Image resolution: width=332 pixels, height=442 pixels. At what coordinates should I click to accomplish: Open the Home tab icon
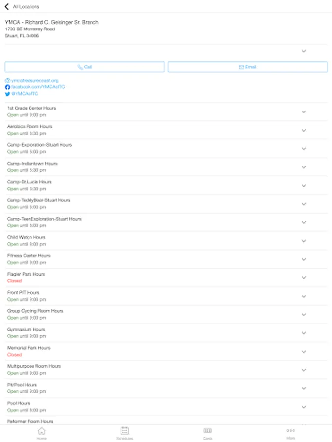(x=42, y=430)
